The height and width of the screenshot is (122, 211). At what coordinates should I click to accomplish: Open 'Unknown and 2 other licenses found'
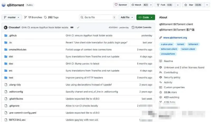[184, 67]
